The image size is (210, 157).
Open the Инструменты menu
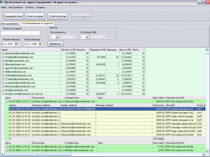[16, 7]
